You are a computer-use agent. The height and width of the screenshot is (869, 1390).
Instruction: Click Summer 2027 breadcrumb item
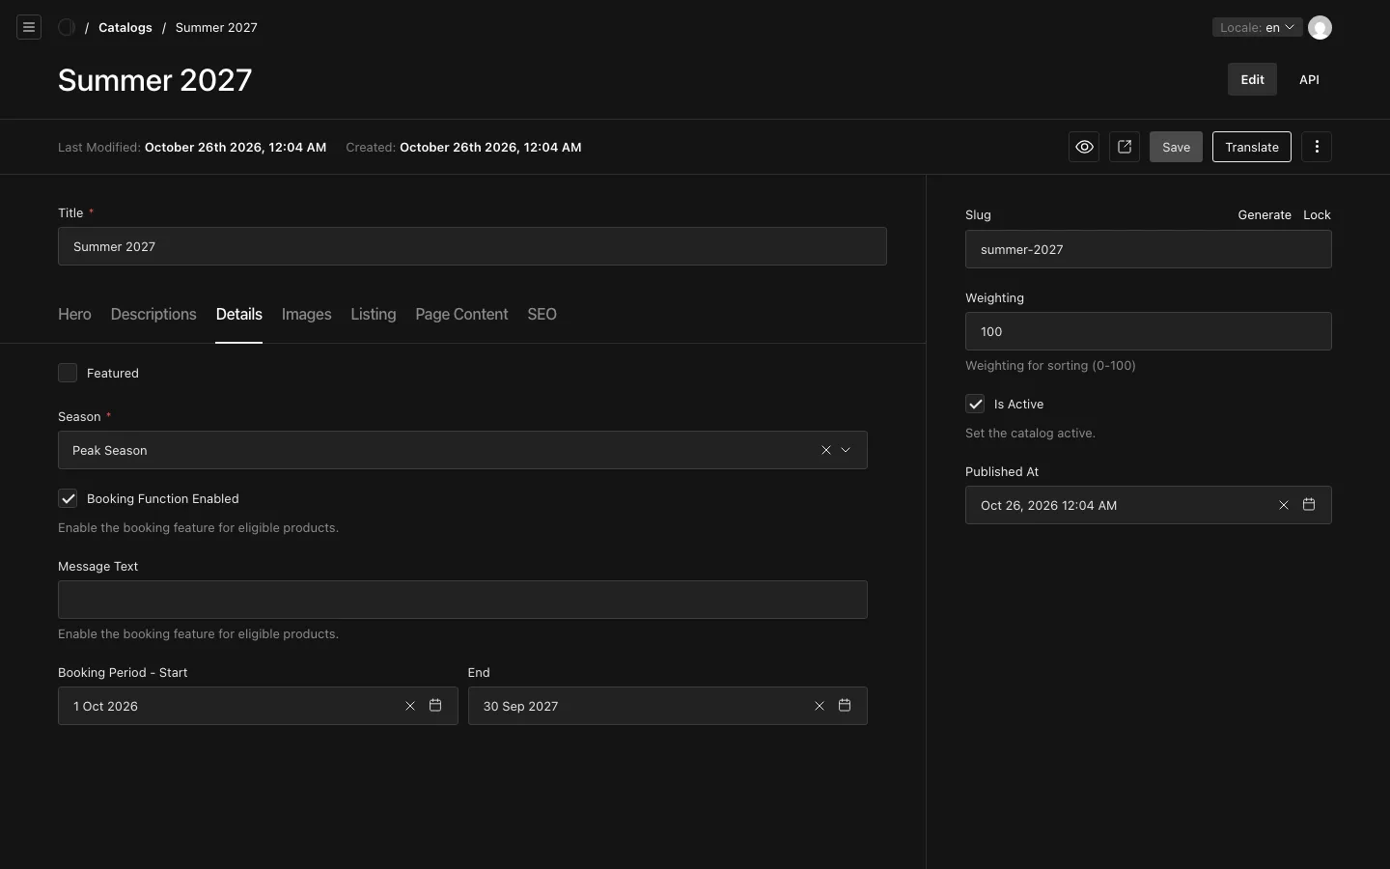tap(216, 27)
